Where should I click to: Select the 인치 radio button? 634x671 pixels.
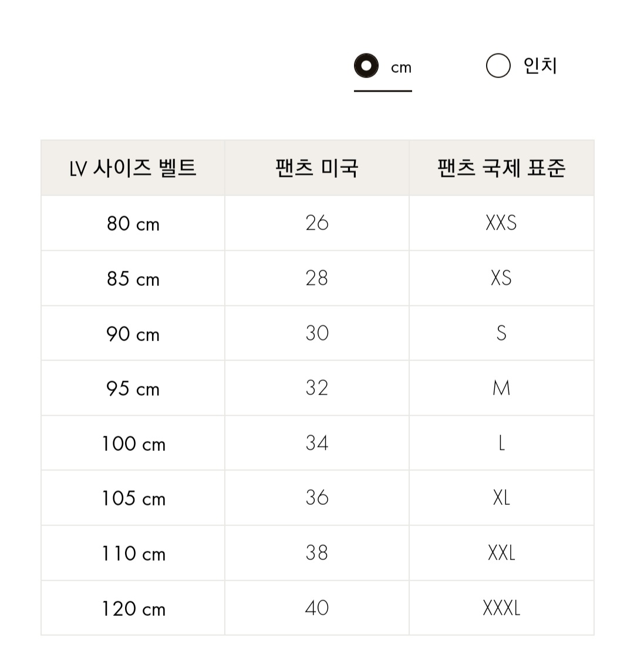[498, 66]
